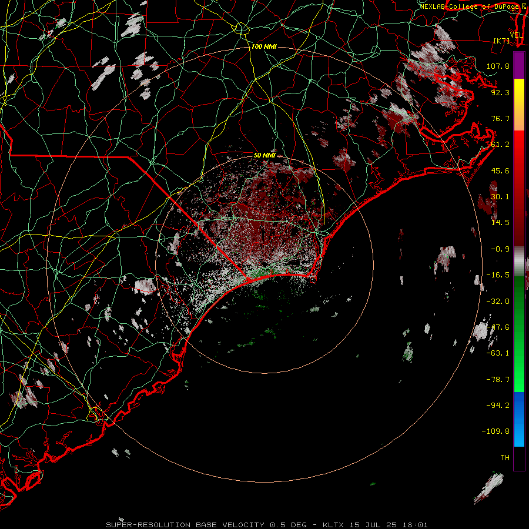This screenshot has height=529, width=529.
Task: Click the [KT] units label
Action: click(x=502, y=41)
